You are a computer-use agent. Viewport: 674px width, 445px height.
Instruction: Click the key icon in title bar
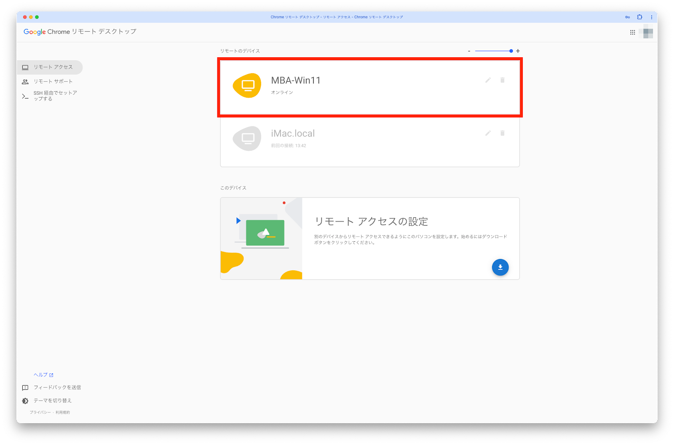point(628,17)
